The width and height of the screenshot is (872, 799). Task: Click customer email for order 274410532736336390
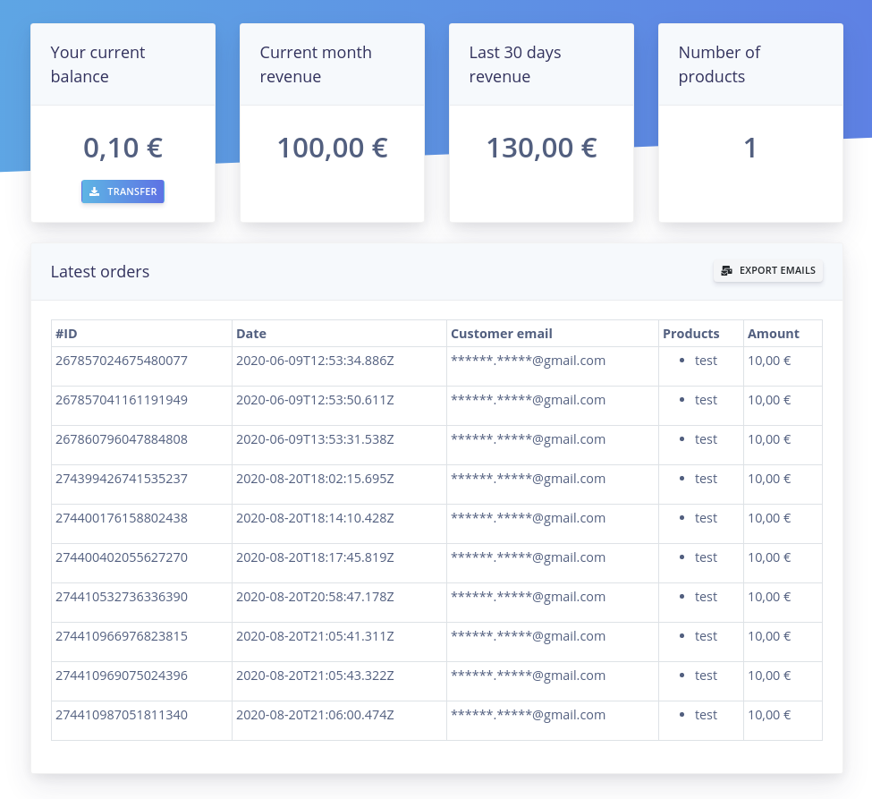pyautogui.click(x=528, y=597)
